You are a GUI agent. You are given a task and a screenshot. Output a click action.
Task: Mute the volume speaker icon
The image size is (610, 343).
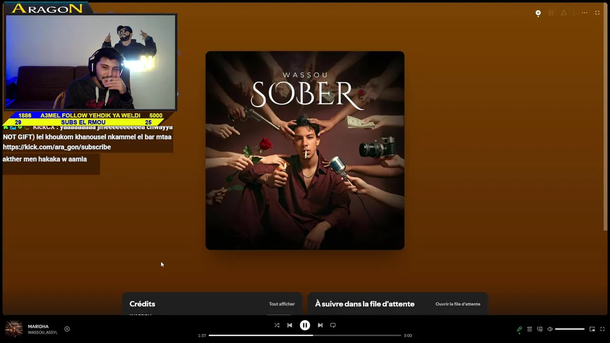[x=550, y=329]
